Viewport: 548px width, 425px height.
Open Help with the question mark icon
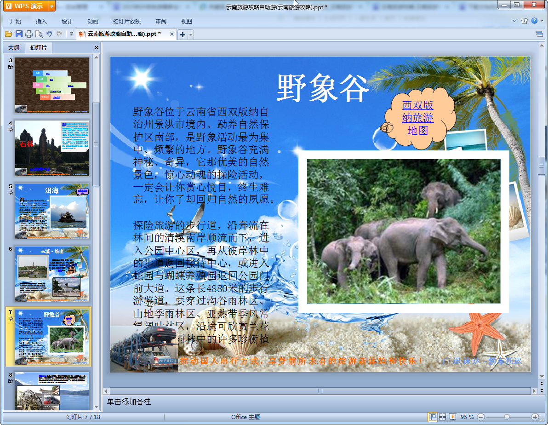(534, 21)
